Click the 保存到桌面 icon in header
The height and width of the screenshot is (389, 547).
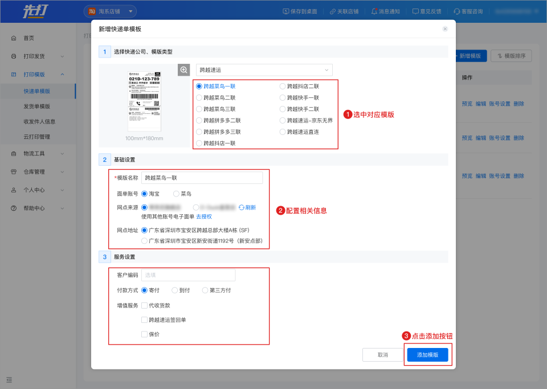(x=287, y=11)
